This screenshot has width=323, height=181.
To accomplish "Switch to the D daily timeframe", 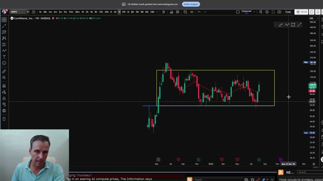I will [111, 12].
